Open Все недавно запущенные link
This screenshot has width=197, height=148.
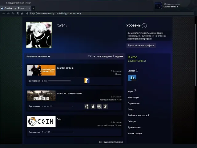point(111,142)
